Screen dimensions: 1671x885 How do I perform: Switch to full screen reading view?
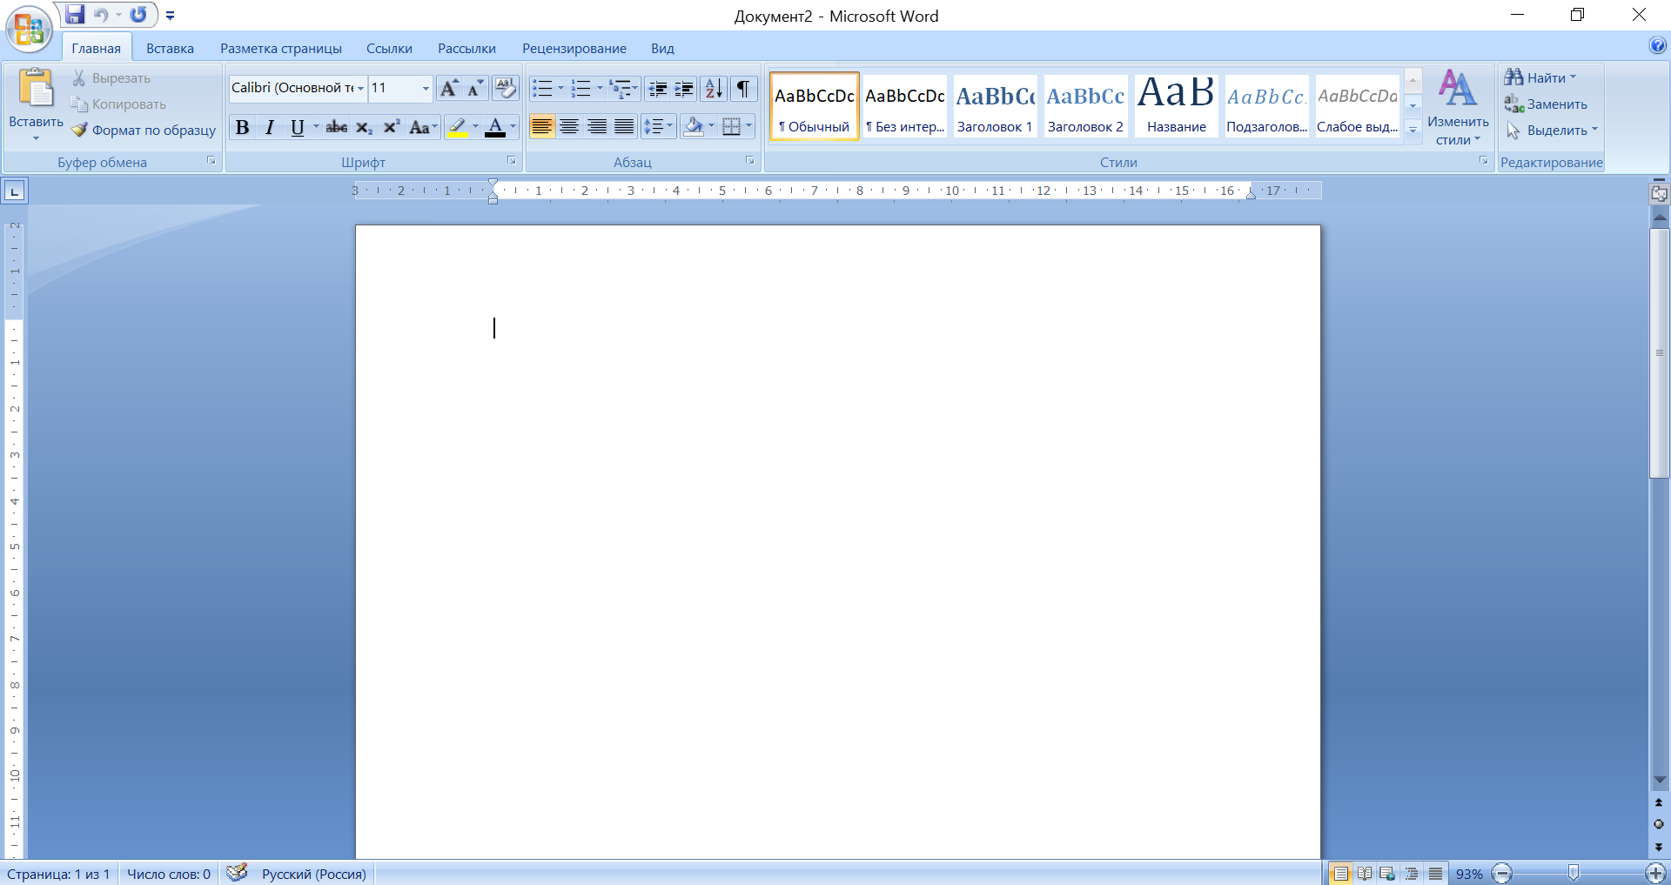[x=1365, y=873]
